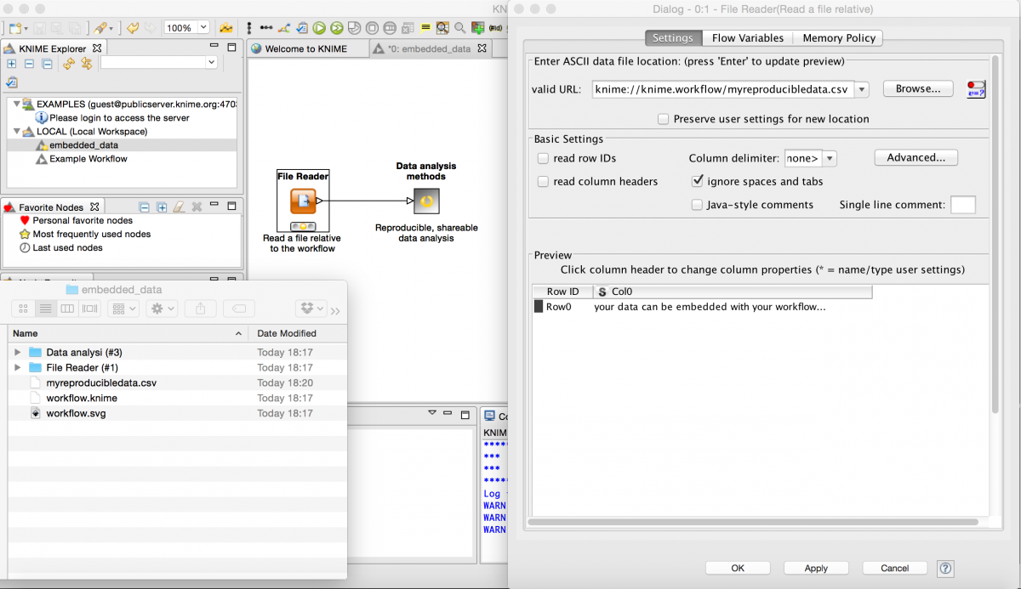Click the New workflow toolbar icon
This screenshot has height=589, width=1021.
(14, 27)
